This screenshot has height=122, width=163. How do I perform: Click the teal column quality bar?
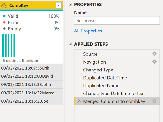pyautogui.click(x=31, y=11)
